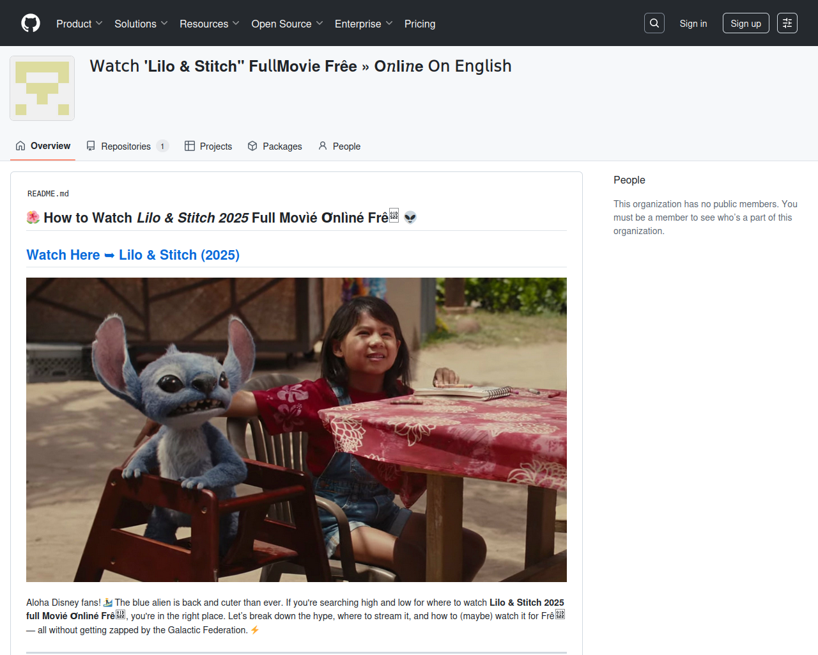
Task: Click the search magnifier icon
Action: pos(654,23)
